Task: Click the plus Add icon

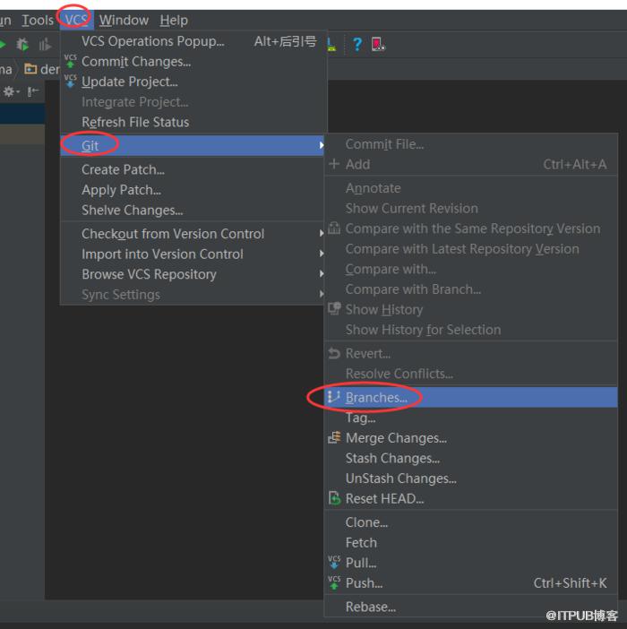Action: (334, 164)
